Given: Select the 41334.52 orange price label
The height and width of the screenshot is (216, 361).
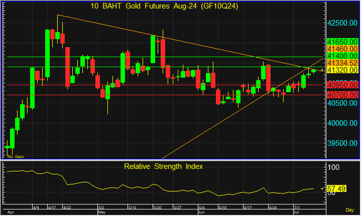Looking at the screenshot, I should click(341, 63).
